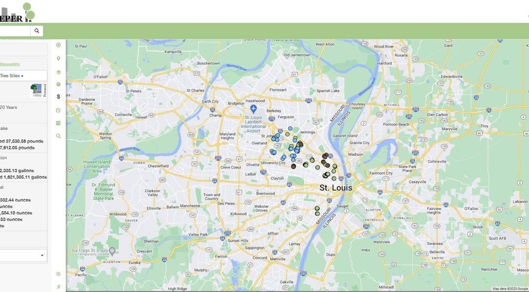Close panel using circled X sidebar icon
The image size is (529, 292).
click(58, 45)
